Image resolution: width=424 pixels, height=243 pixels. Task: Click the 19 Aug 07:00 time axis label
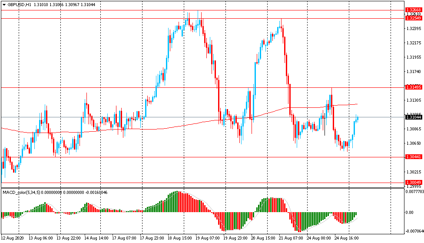[x=207, y=238]
